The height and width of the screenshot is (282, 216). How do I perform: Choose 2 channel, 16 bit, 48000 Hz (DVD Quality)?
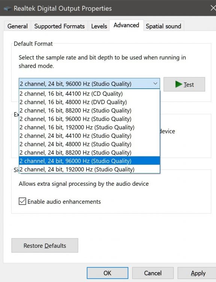point(89,102)
